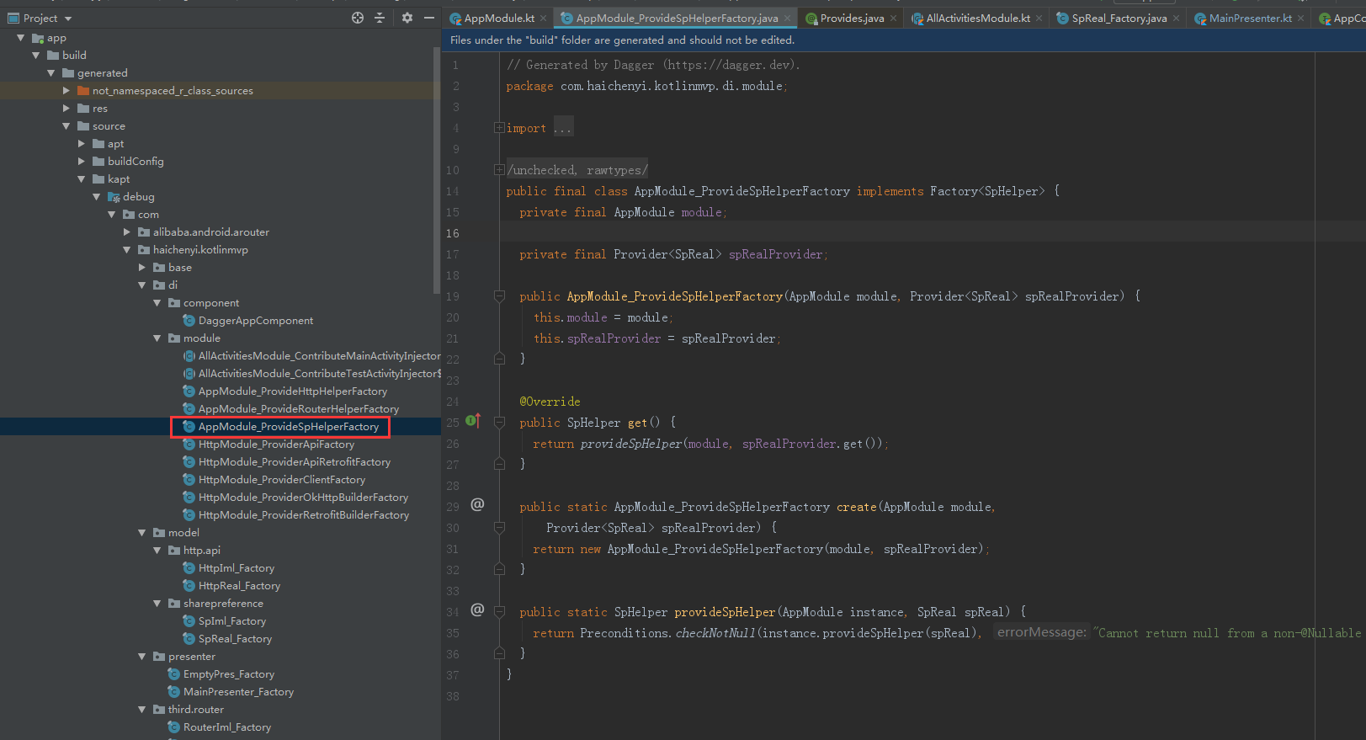Screen dimensions: 1366x740
Task: Click the @ gutter annotation icon on line 29
Action: (x=477, y=504)
